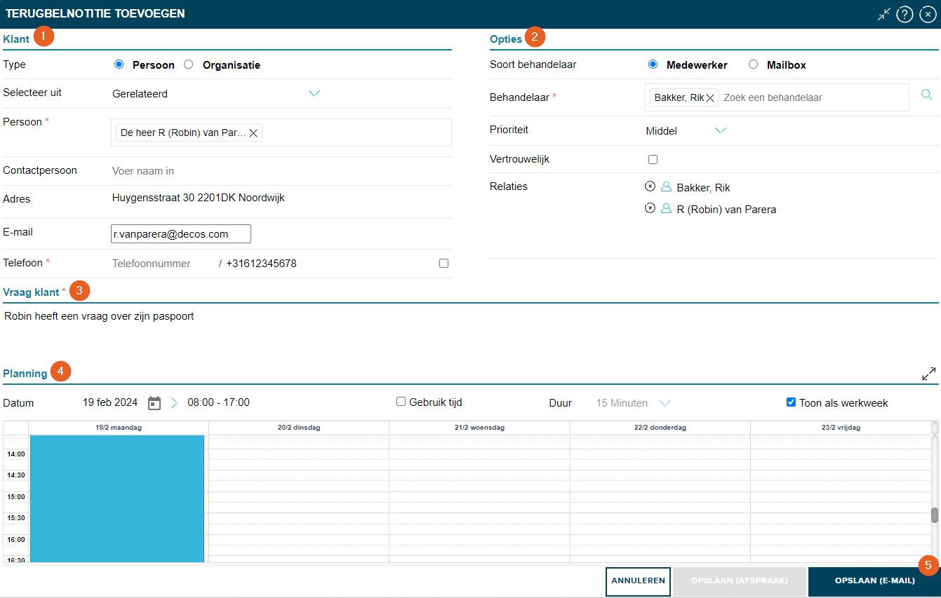Select the 23/2 vrijdag column header
Viewport: 941px width, 598px height.
click(841, 427)
